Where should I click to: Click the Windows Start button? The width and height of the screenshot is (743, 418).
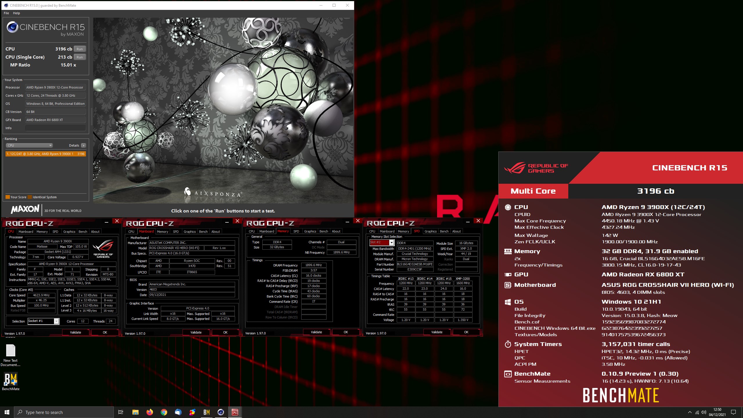coord(7,412)
